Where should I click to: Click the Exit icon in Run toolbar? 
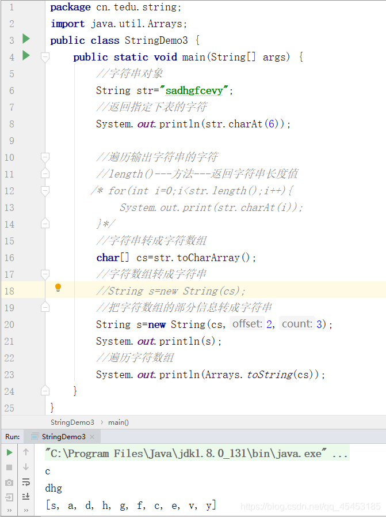(x=9, y=497)
